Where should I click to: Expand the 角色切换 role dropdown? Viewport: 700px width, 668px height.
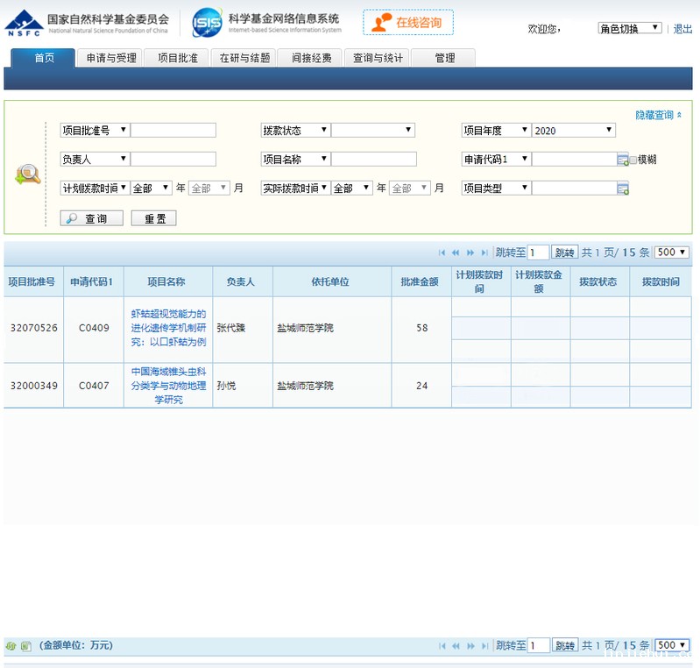(629, 28)
